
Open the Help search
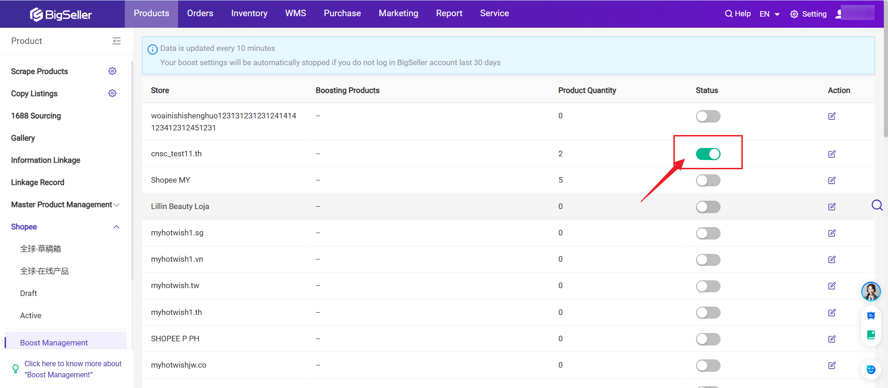(x=738, y=14)
